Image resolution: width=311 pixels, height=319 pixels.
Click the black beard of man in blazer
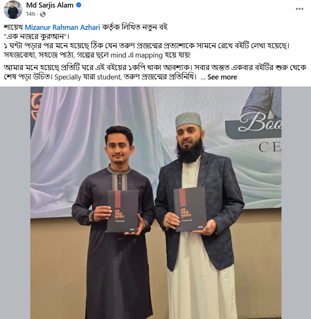click(190, 152)
